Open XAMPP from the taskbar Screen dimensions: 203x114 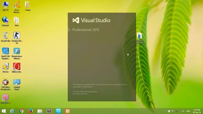click(x=68, y=111)
